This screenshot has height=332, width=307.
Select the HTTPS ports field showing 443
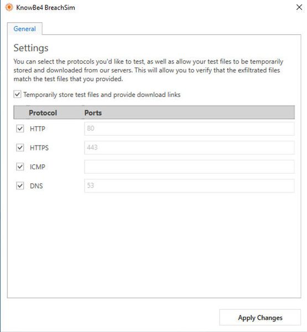point(189,148)
